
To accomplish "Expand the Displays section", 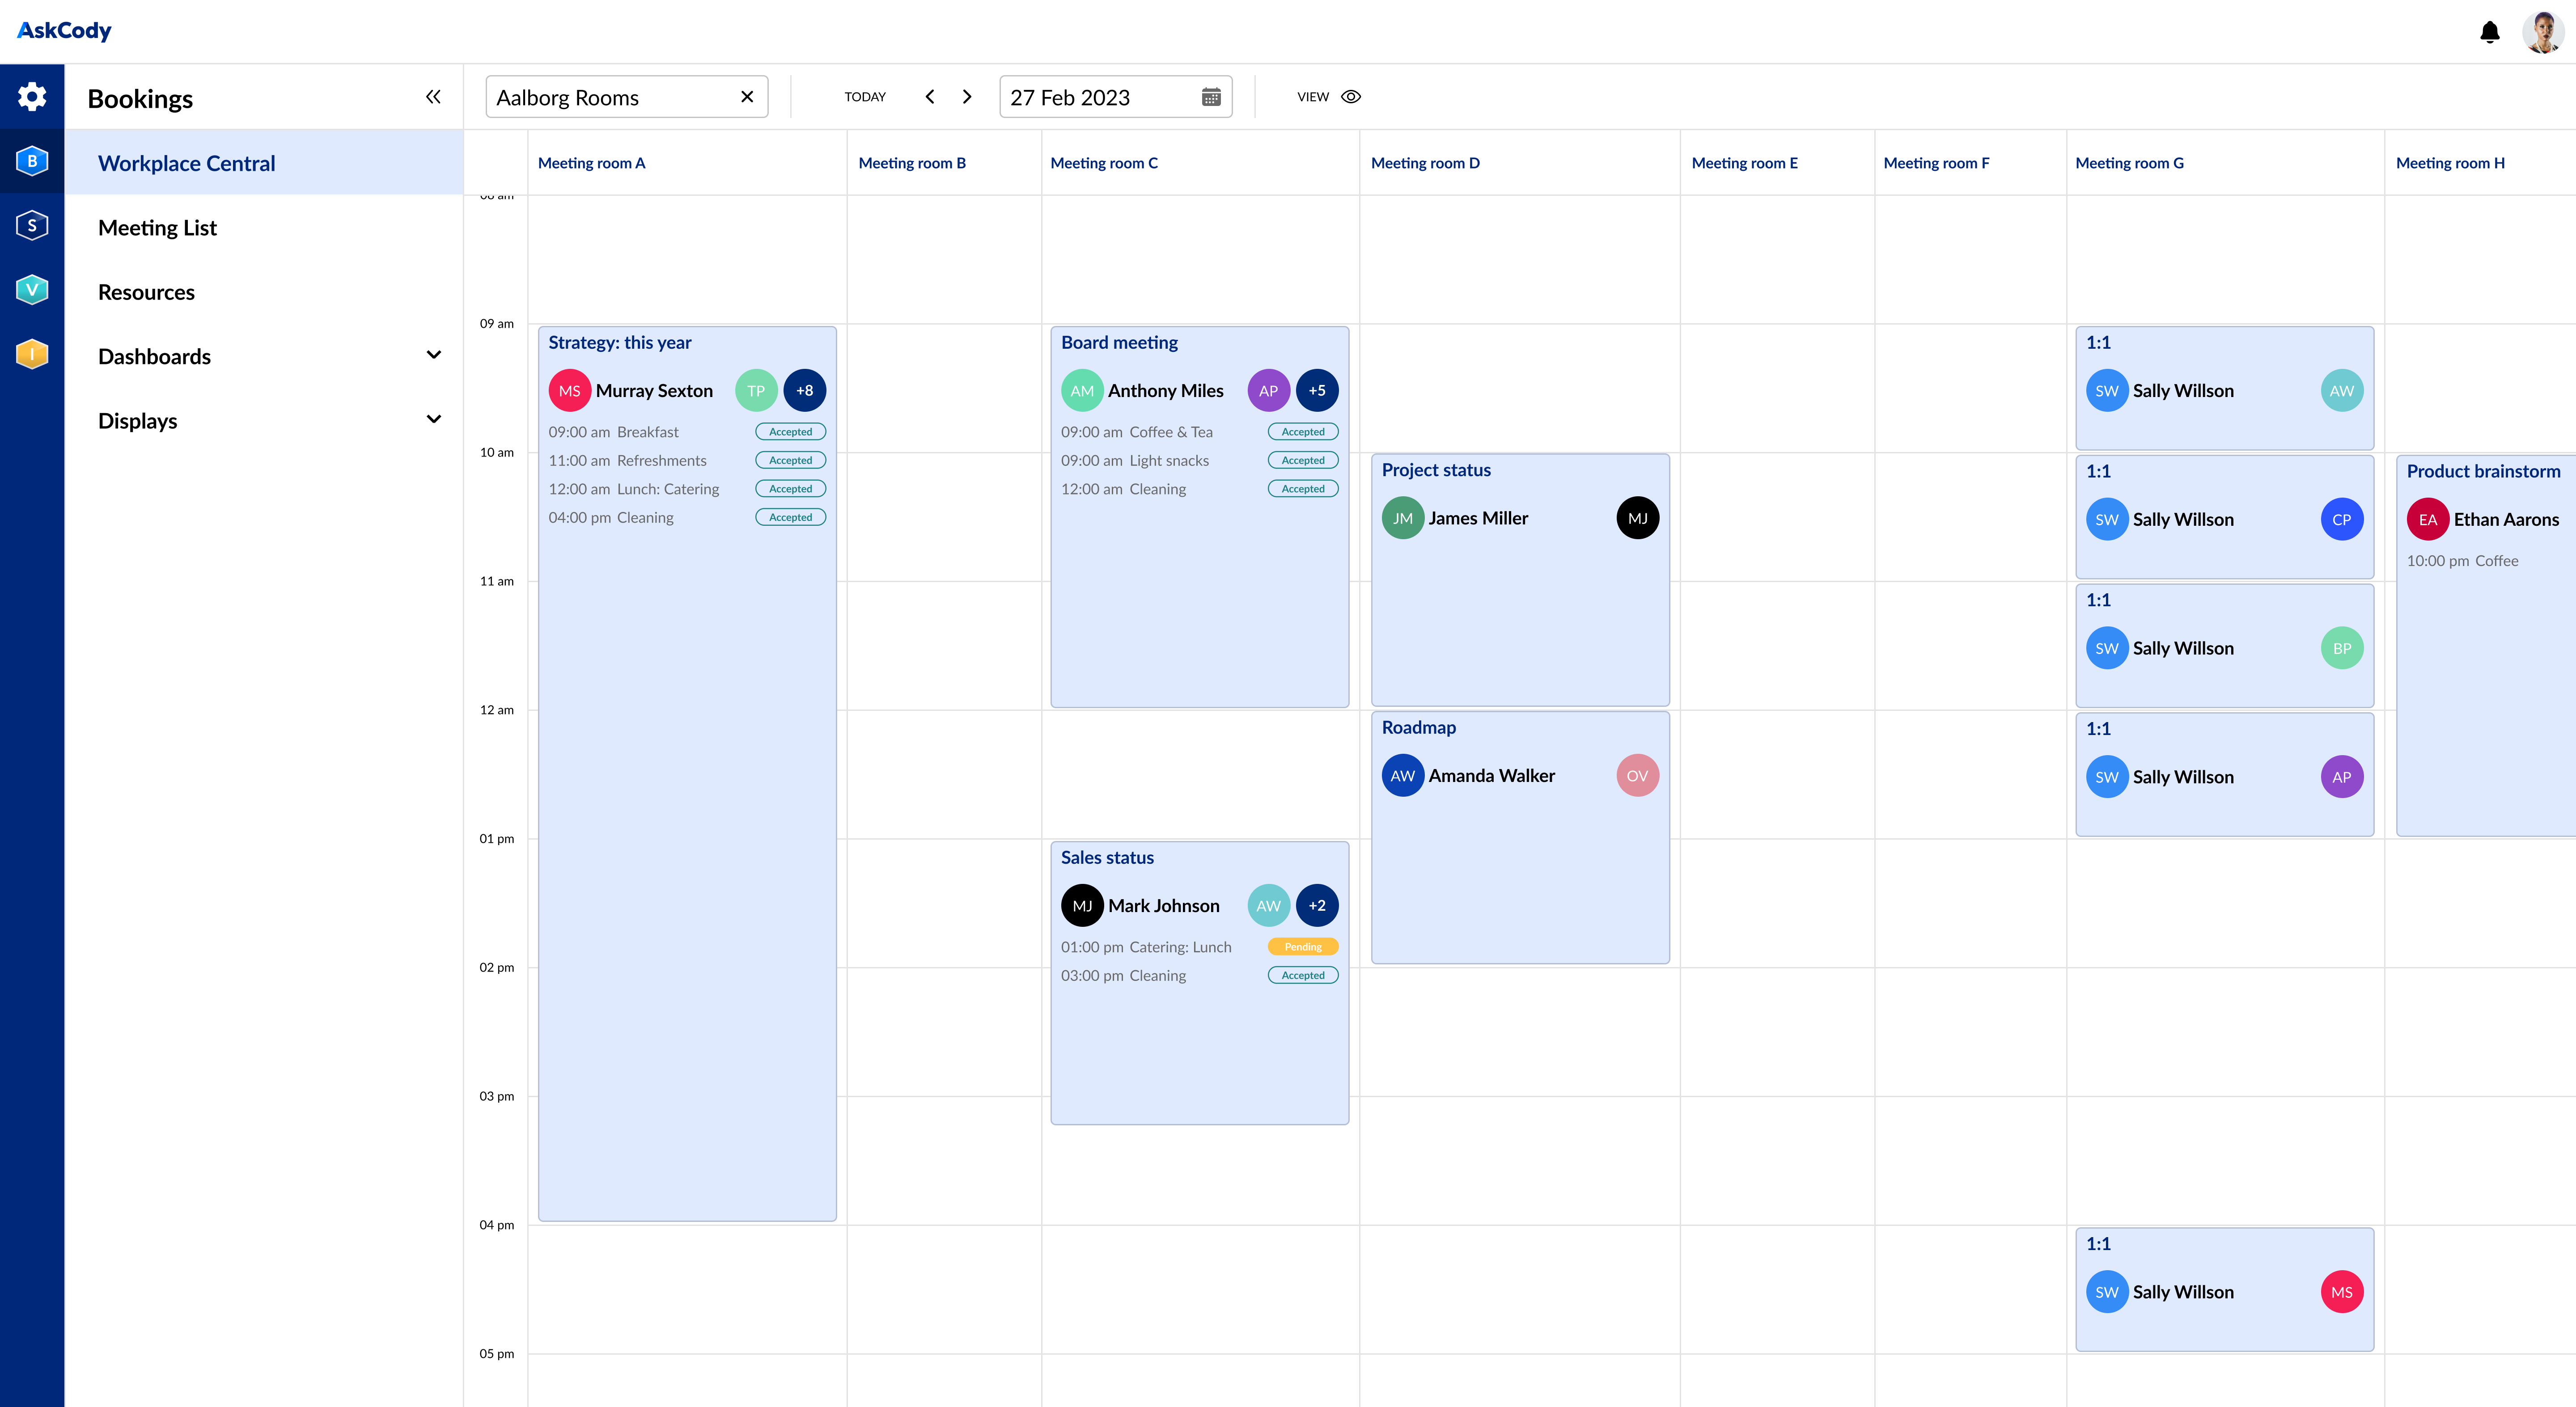I will [x=434, y=418].
